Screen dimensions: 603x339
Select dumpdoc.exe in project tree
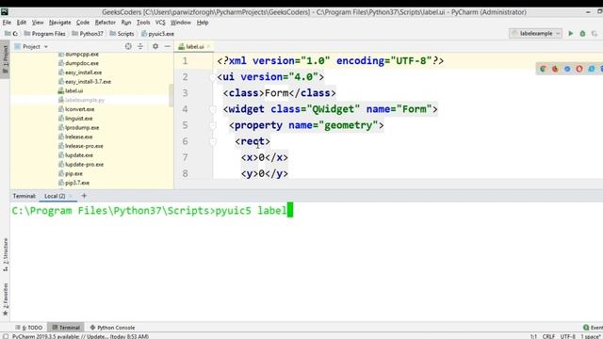click(78, 63)
